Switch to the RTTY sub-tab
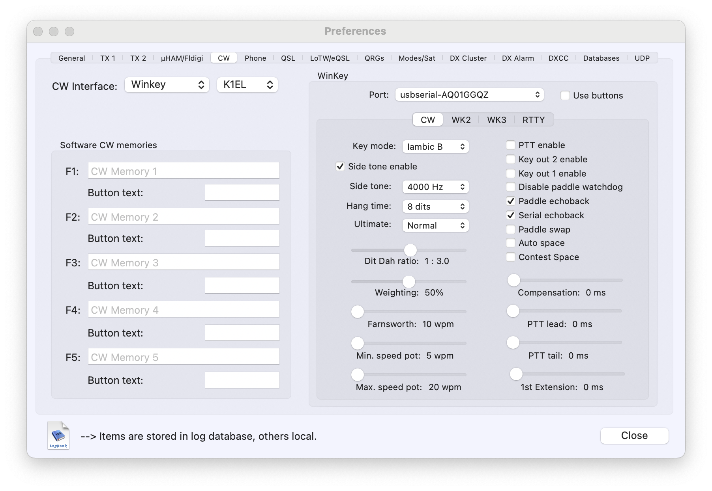This screenshot has width=712, height=491. [x=533, y=120]
